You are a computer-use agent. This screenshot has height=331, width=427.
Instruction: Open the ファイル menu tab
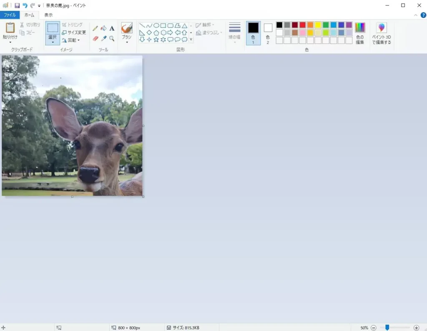[x=10, y=15]
